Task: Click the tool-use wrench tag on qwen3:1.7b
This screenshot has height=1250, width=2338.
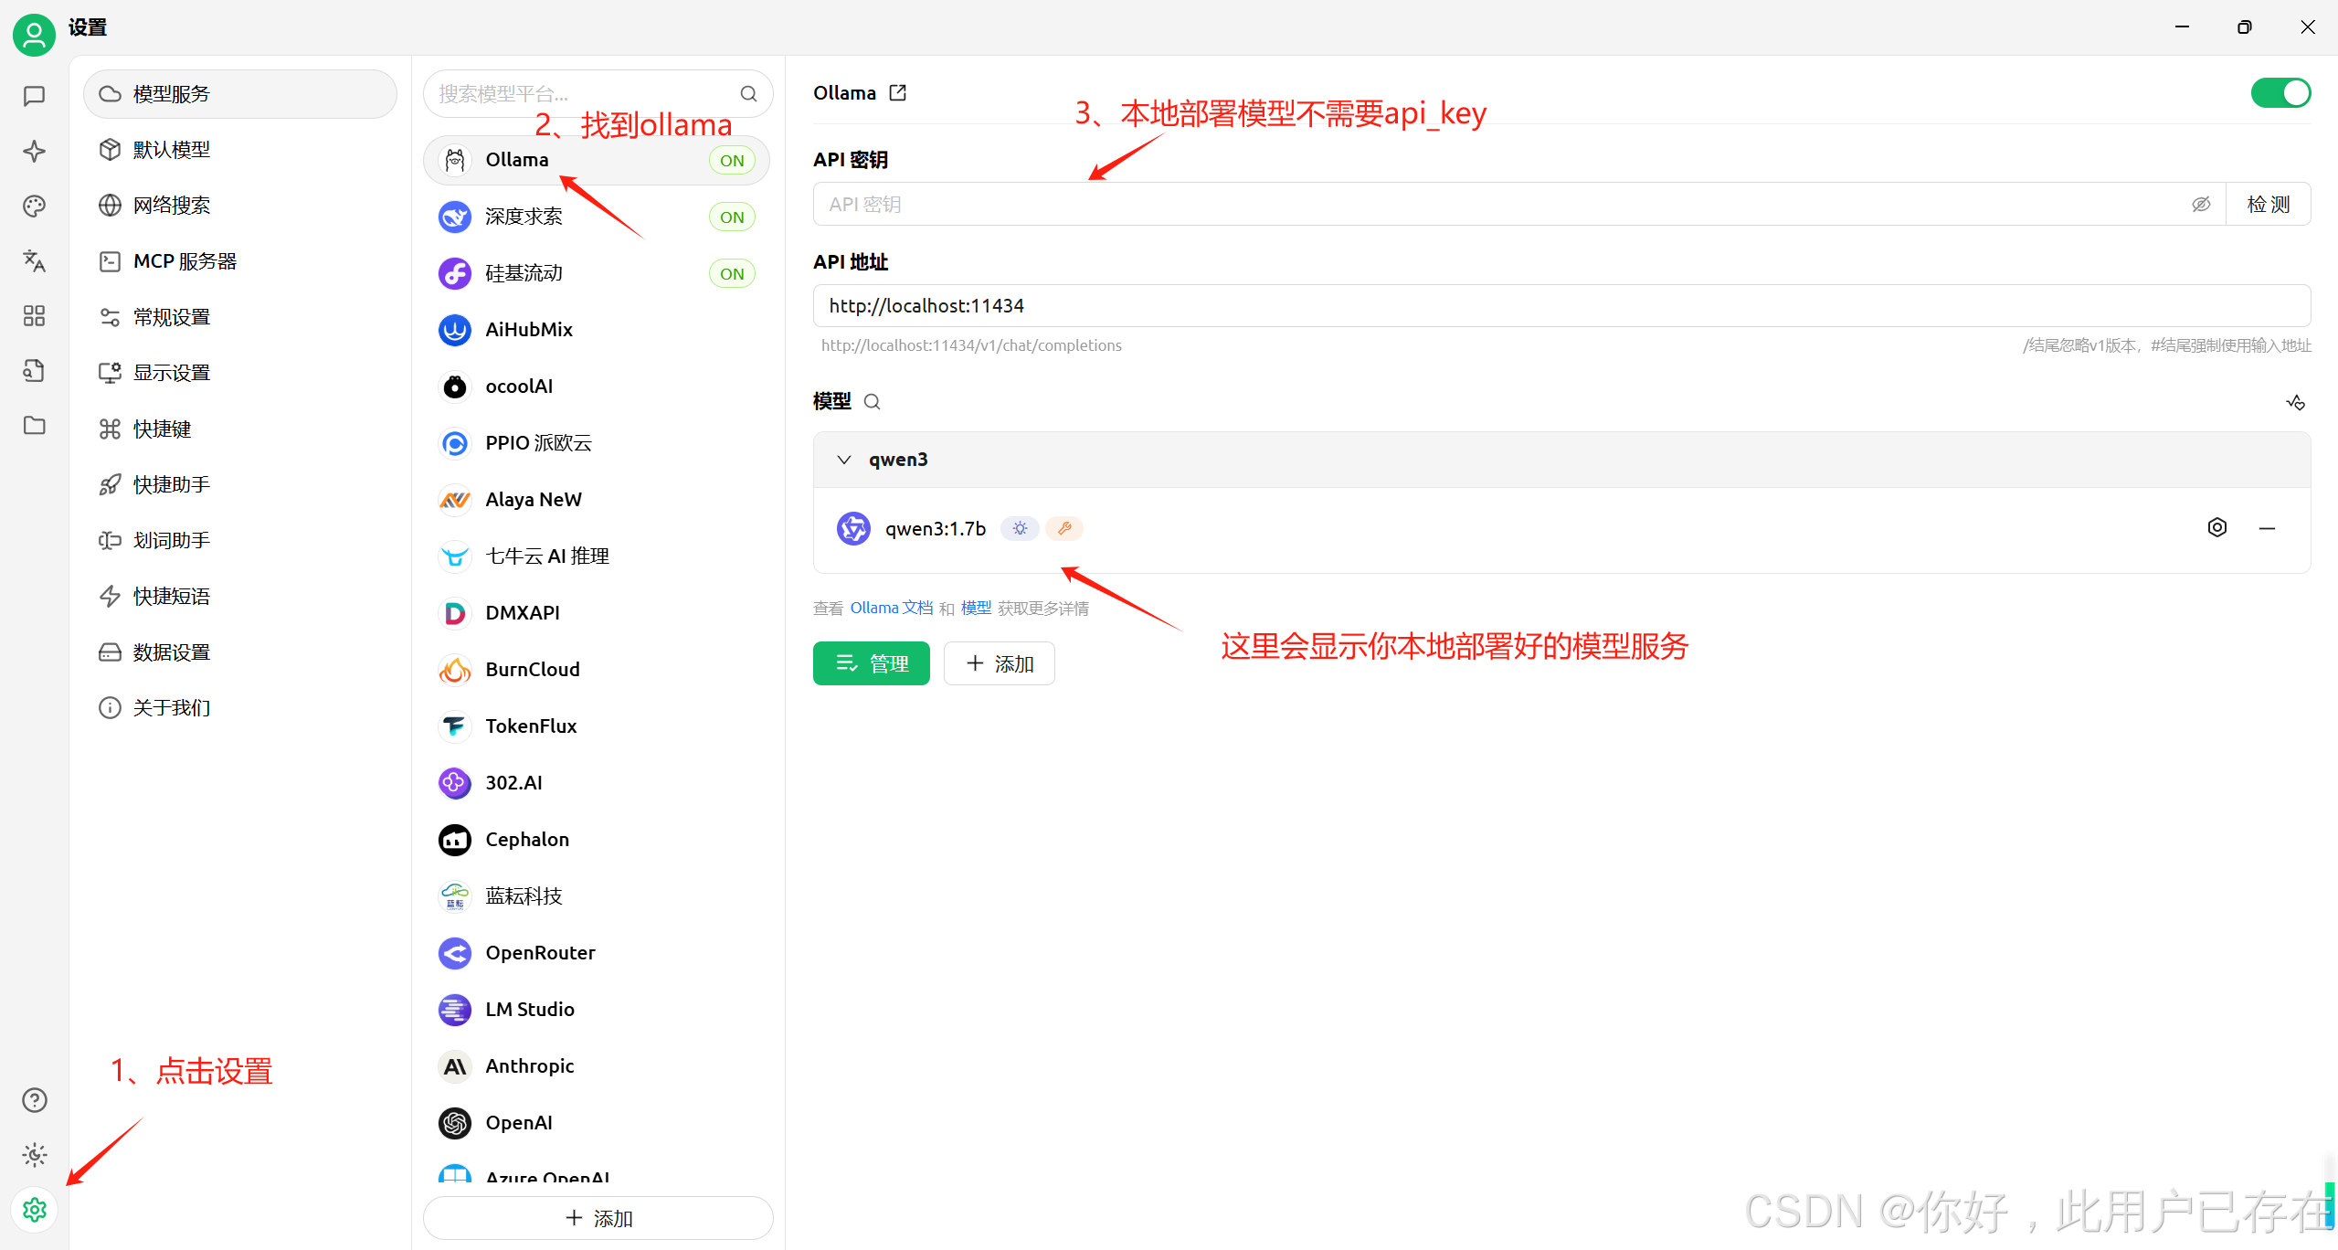Action: [1064, 528]
